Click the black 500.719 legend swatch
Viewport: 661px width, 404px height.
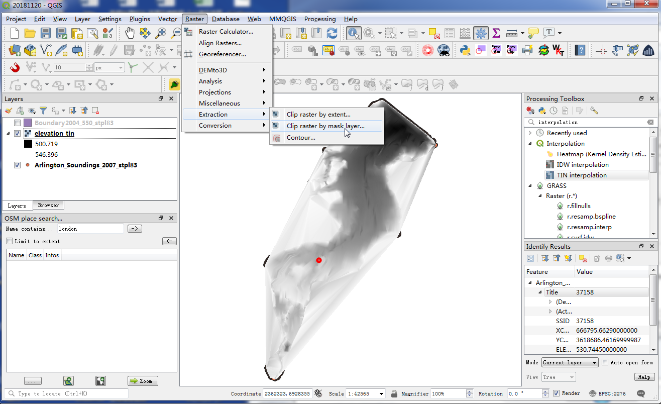tap(28, 144)
